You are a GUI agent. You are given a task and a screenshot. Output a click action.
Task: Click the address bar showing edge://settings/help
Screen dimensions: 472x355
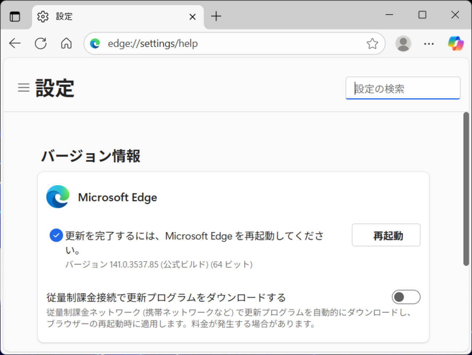tap(234, 44)
